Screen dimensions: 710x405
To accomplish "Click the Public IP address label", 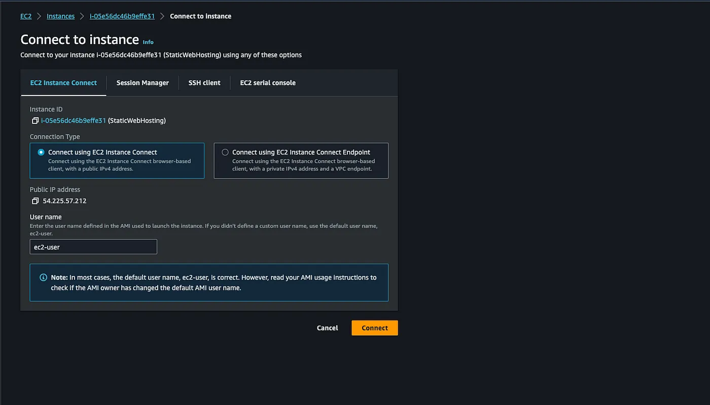I will [55, 190].
